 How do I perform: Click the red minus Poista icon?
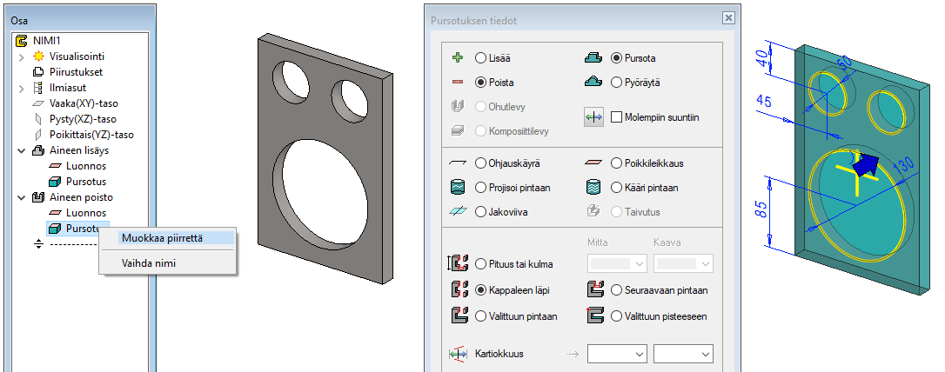[x=458, y=83]
